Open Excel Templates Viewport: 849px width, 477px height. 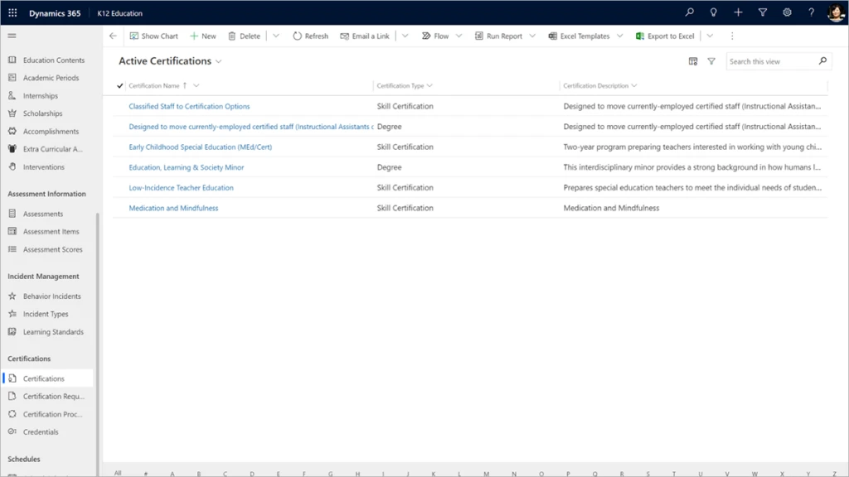click(x=584, y=36)
